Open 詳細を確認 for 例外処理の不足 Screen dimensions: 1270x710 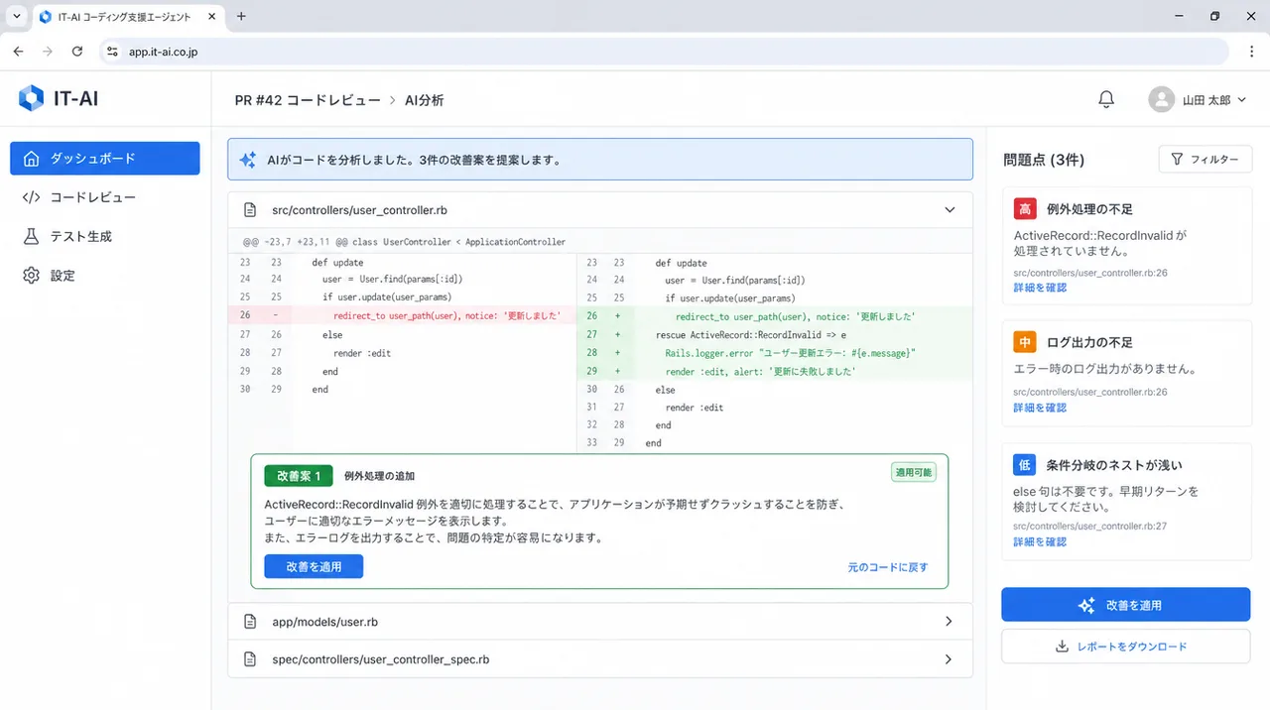(1040, 288)
